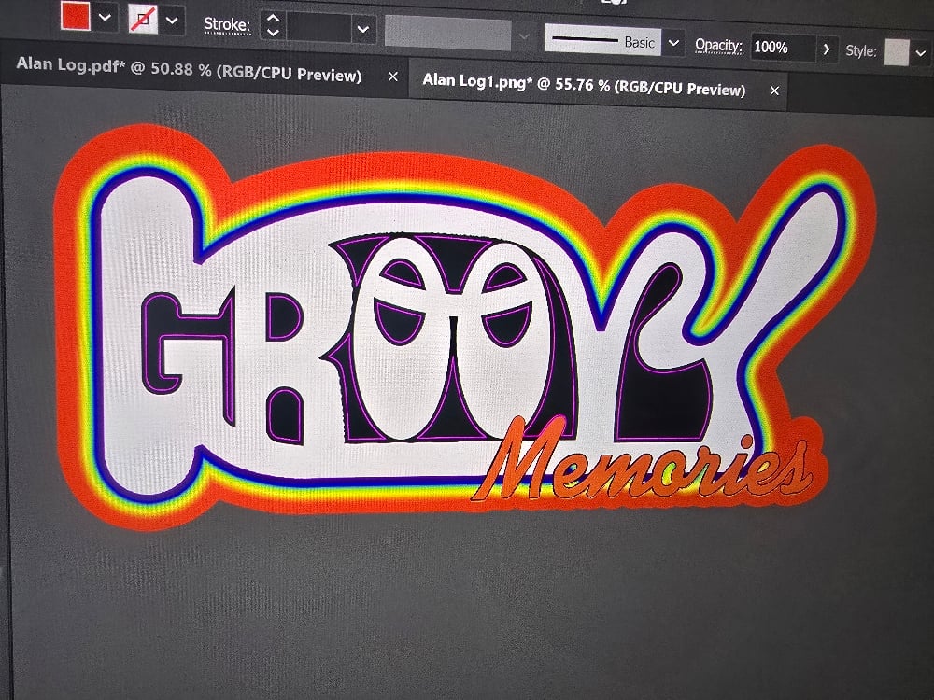
Task: Click the Style swatch thumbnail
Action: tap(898, 52)
